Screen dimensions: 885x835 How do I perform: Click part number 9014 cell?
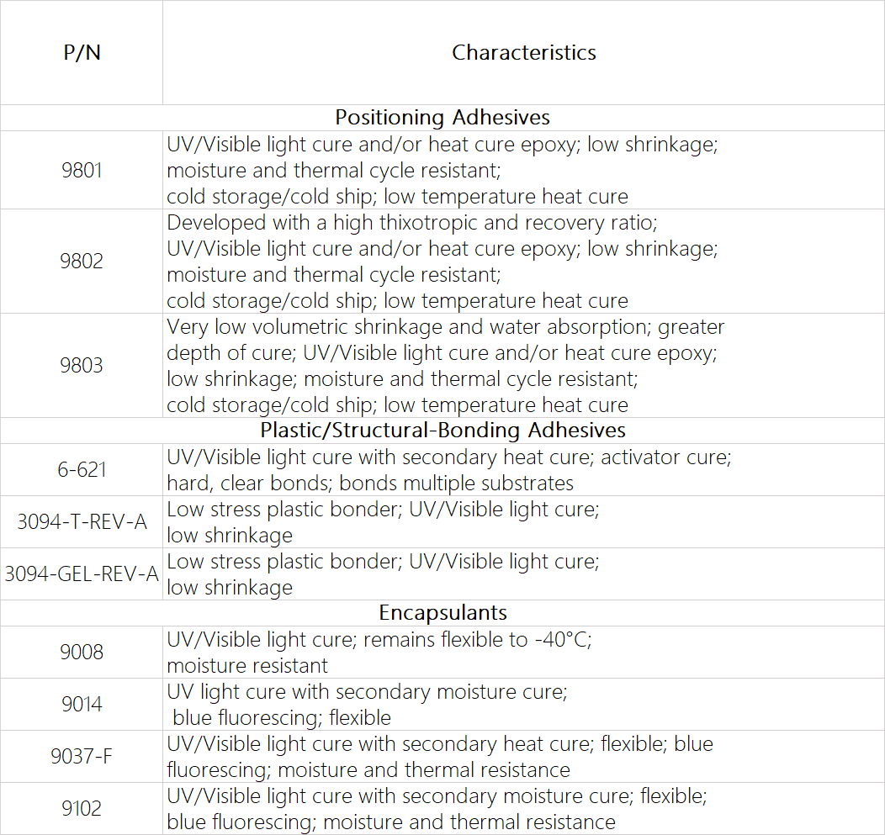82,704
